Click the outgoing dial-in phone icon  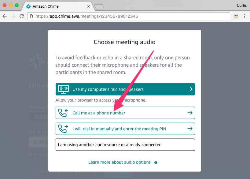click(x=63, y=129)
